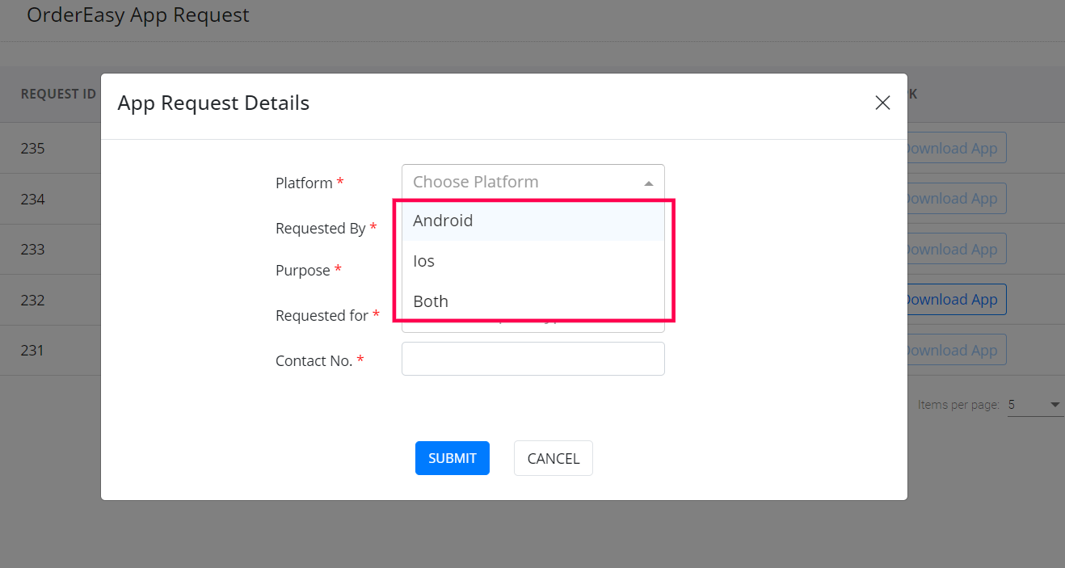Image resolution: width=1065 pixels, height=568 pixels.
Task: Select request ID 235 row
Action: [33, 149]
